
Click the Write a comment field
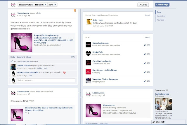click(46, 80)
